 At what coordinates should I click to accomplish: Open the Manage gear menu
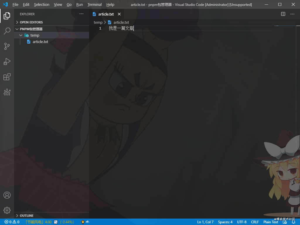click(x=7, y=210)
